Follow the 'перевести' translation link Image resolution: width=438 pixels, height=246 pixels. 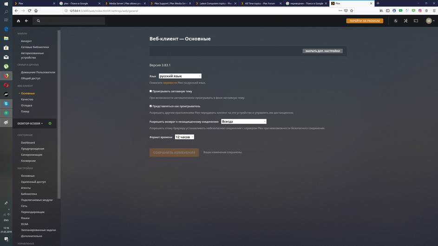(170, 83)
